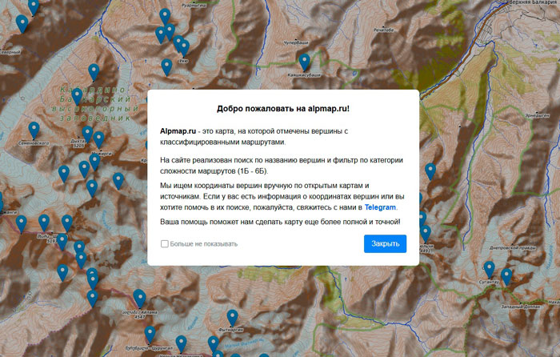Select the marker on the "Дыхтау 5205" peak

pos(87,134)
